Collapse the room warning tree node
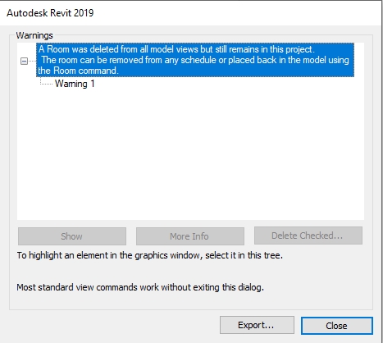Viewport: 383px width, 343px height. point(24,61)
